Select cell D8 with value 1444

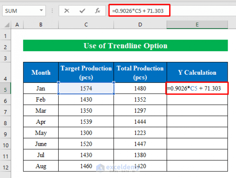coord(140,122)
